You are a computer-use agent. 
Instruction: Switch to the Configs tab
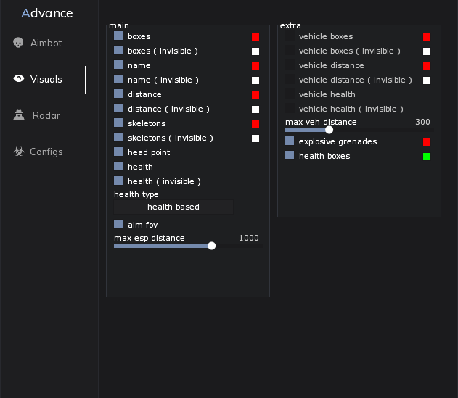46,152
